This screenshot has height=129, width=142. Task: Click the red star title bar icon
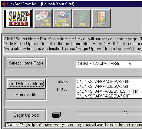[x=4, y=4]
